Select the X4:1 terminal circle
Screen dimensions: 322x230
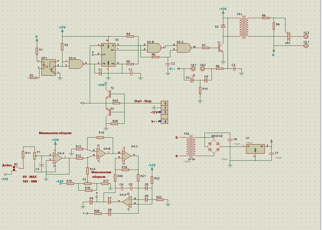tap(193, 69)
